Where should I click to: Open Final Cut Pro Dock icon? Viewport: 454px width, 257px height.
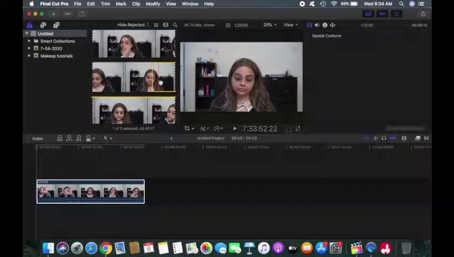(x=357, y=248)
